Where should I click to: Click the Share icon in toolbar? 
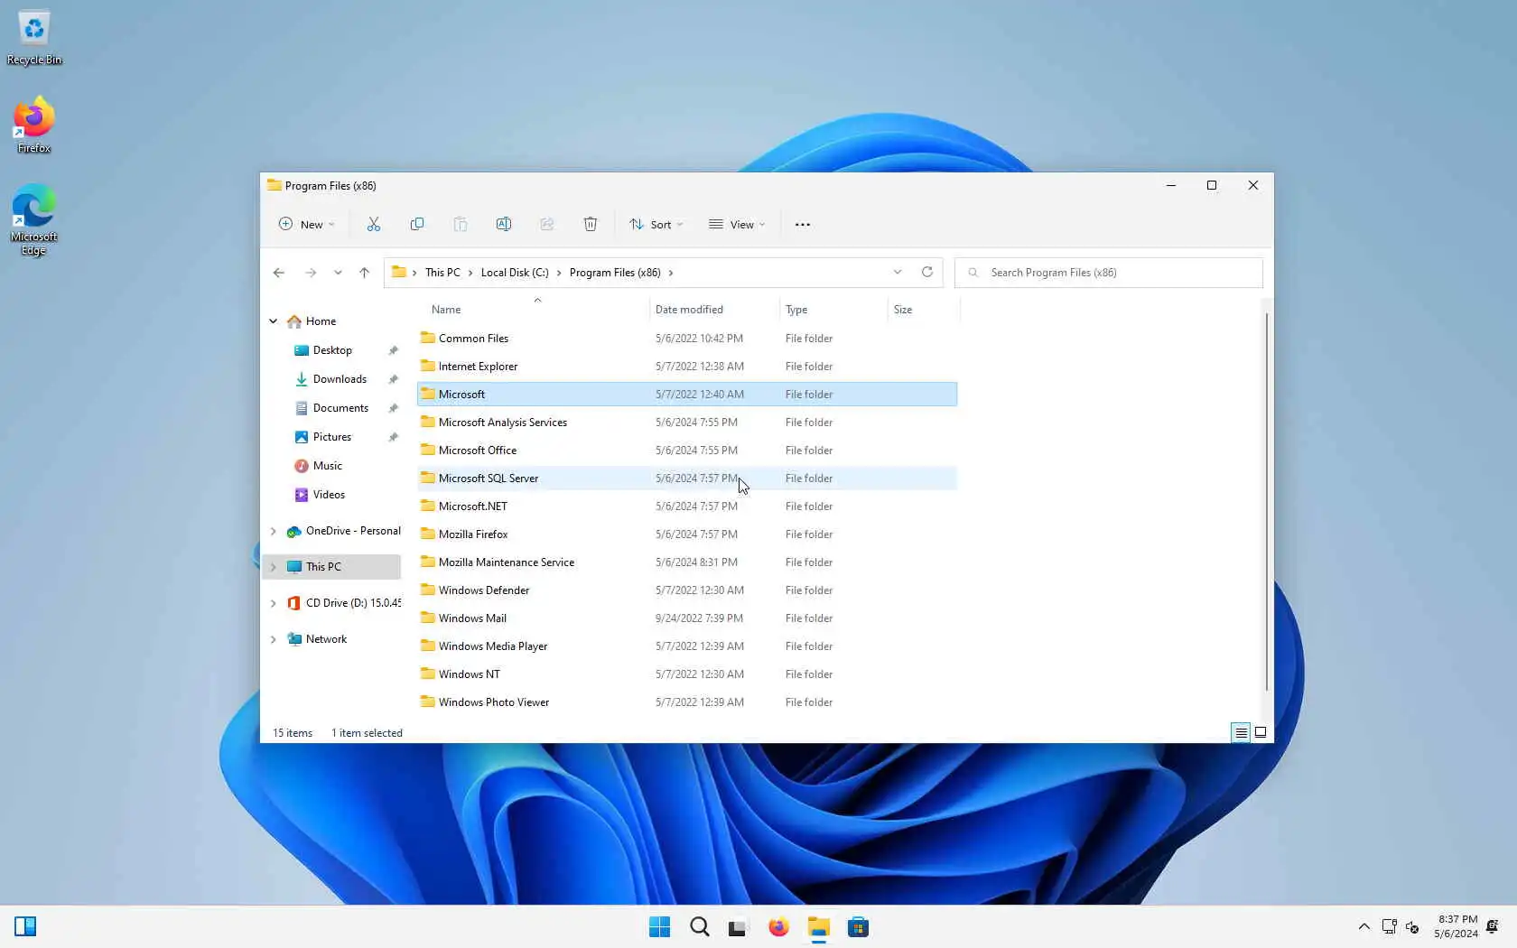pos(547,224)
